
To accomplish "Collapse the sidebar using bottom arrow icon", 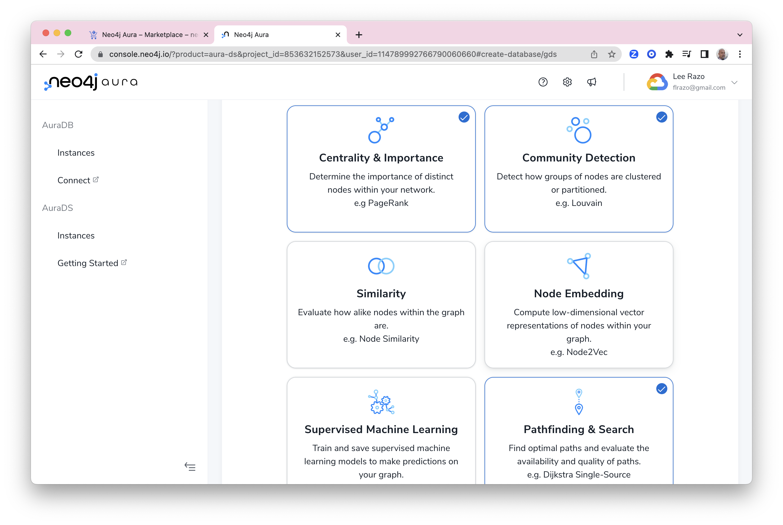I will (x=190, y=466).
